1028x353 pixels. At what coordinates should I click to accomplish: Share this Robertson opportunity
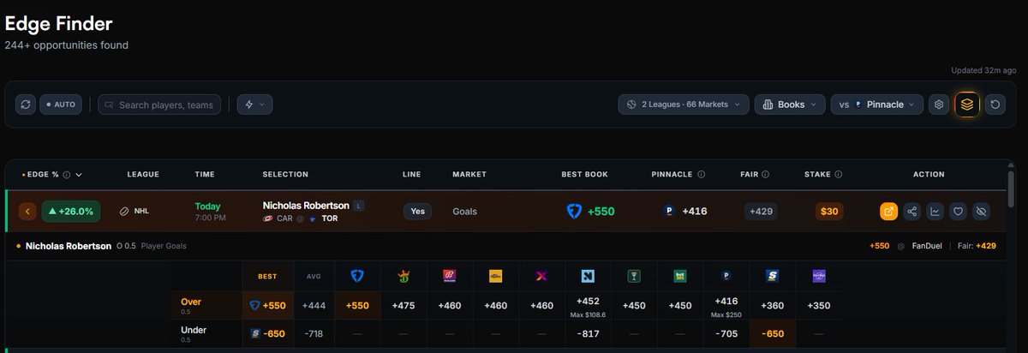pyautogui.click(x=912, y=211)
